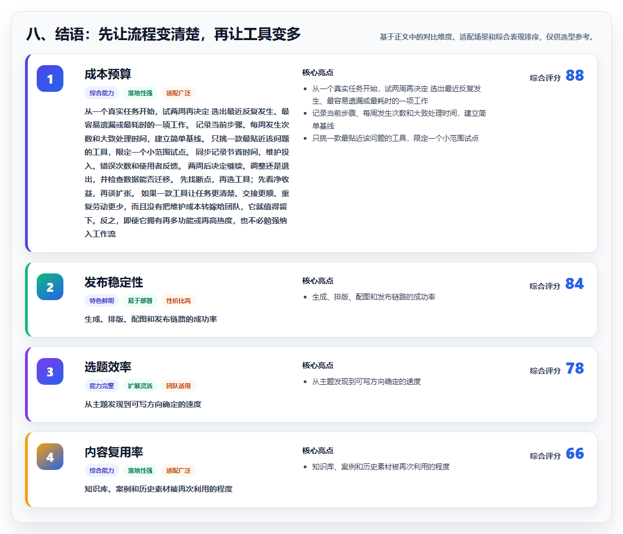The height and width of the screenshot is (534, 623).
Task: Select the 选题效率 card title
Action: pos(108,366)
